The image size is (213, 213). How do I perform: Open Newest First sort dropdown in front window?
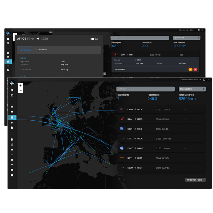coord(192,89)
